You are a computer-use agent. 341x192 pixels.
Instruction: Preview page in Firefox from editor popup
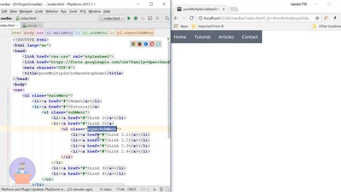140,44
